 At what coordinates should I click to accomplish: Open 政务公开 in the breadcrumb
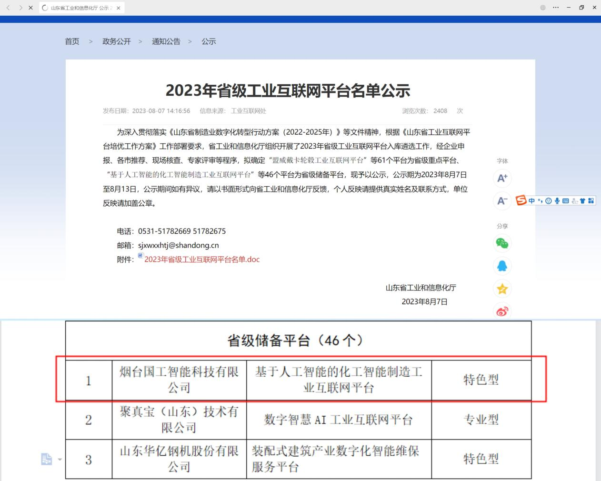tap(116, 41)
